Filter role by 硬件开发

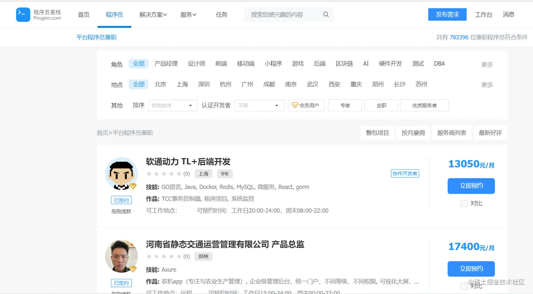tap(390, 64)
